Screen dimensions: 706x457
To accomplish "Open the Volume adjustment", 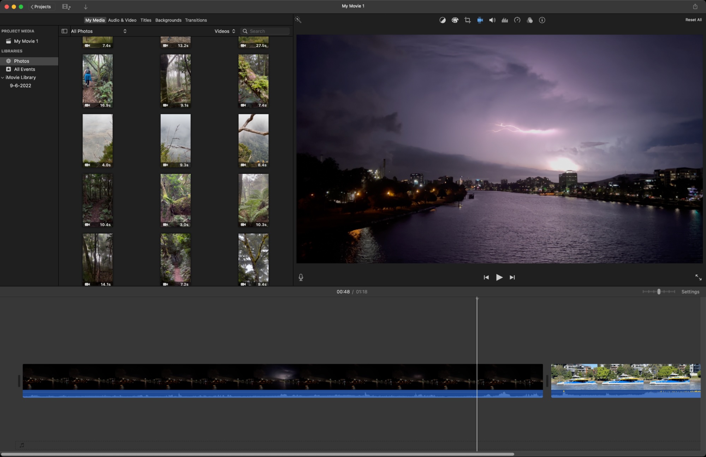I will 492,20.
